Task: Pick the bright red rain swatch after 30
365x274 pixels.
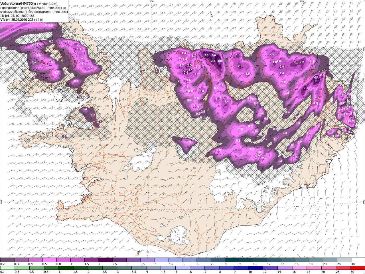Action: point(358,268)
